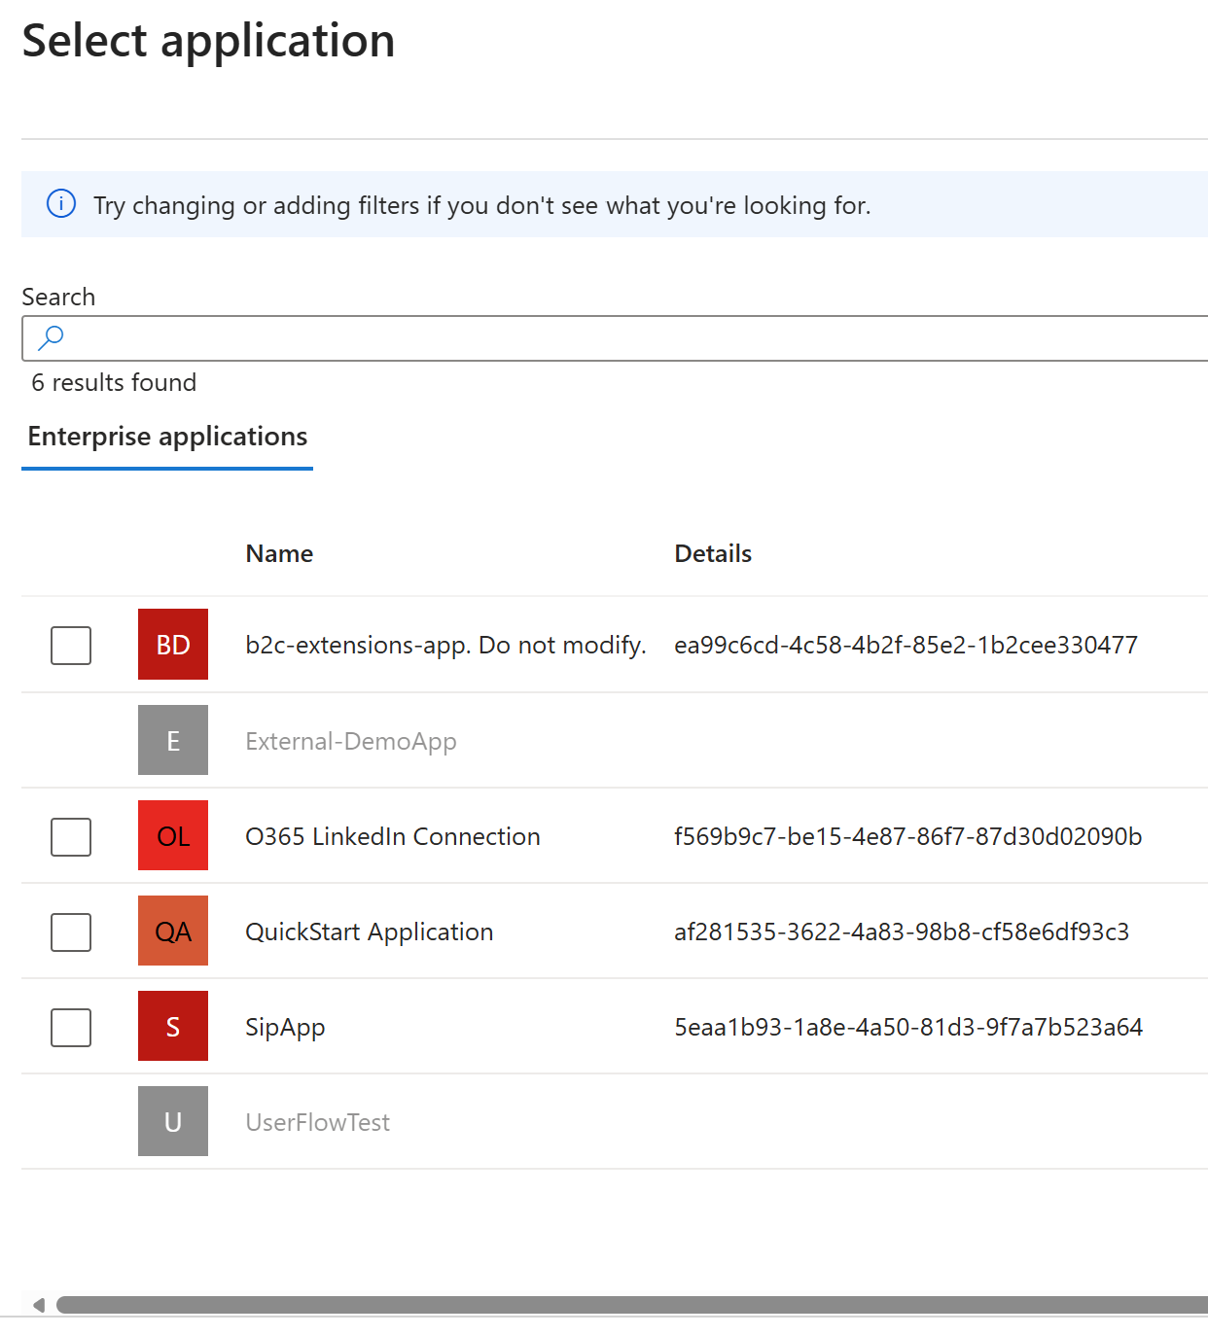Click the horizontal scrollbar track
Image resolution: width=1208 pixels, height=1336 pixels.
632,1305
